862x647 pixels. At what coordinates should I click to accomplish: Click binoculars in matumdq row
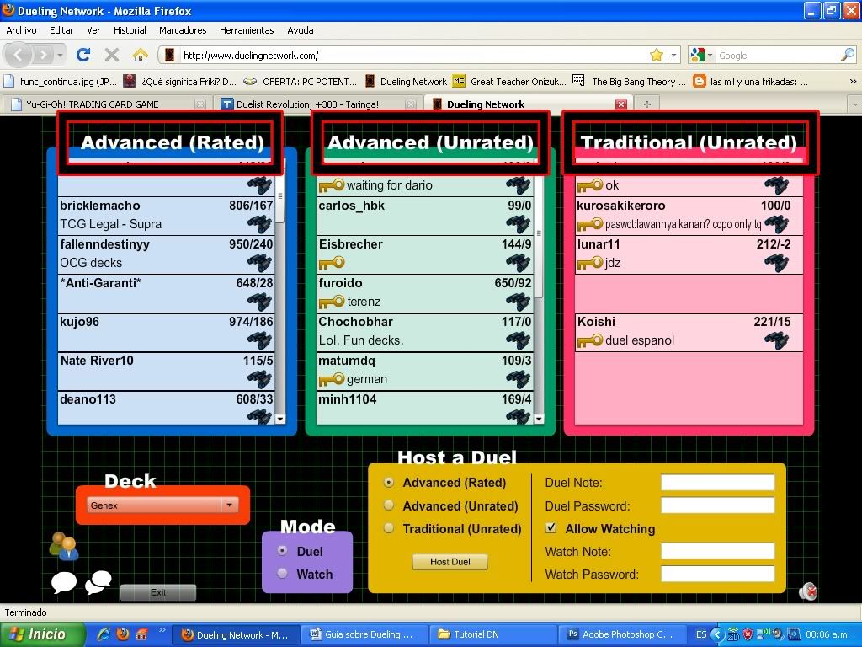(x=518, y=379)
